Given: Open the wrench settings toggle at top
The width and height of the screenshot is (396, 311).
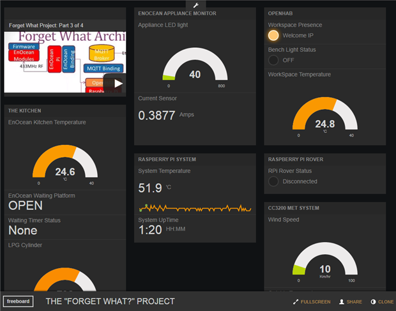Looking at the screenshot, I should click(x=195, y=5).
